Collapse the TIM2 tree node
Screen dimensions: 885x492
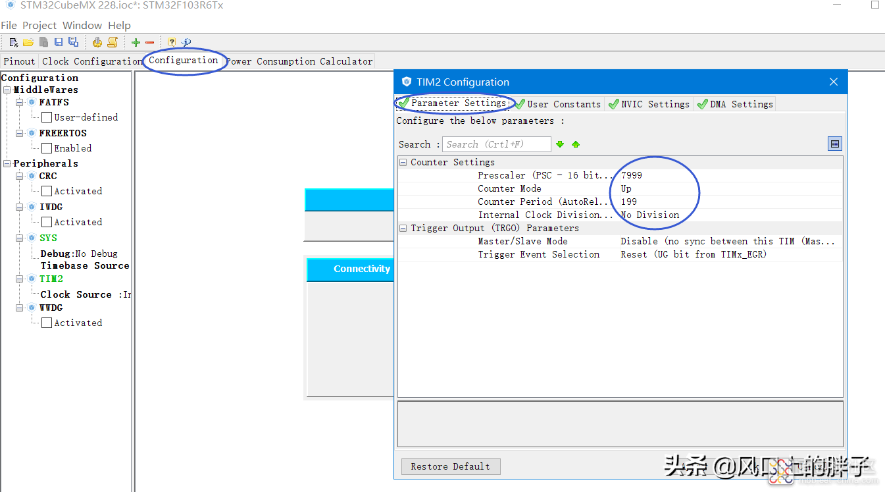point(20,279)
